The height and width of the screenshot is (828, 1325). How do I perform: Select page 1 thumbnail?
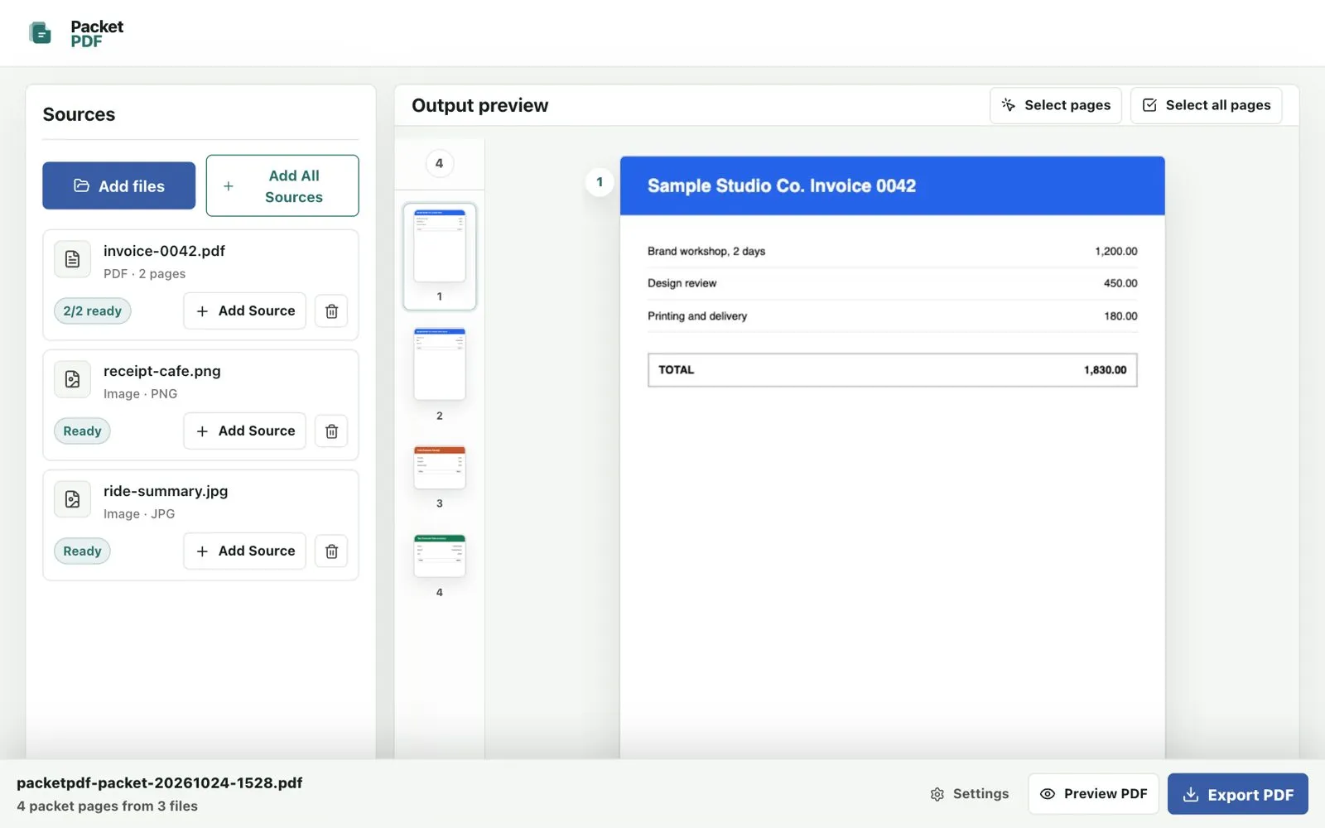click(440, 256)
